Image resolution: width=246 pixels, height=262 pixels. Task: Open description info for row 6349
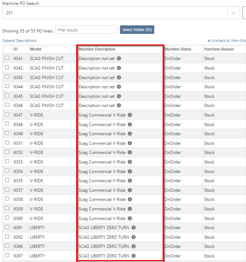click(x=130, y=134)
